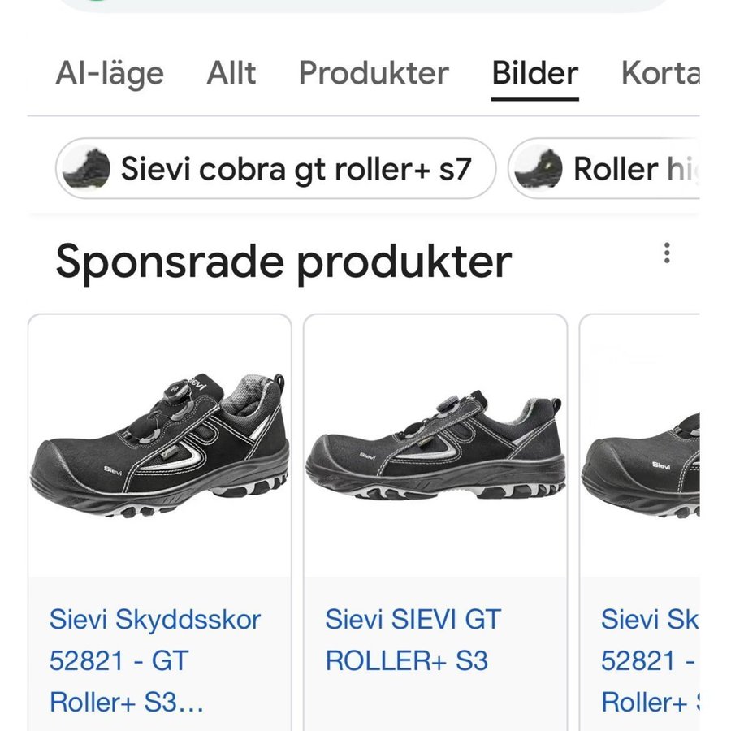Screen dimensions: 731x731
Task: Click the active Bilder tab
Action: [x=535, y=73]
